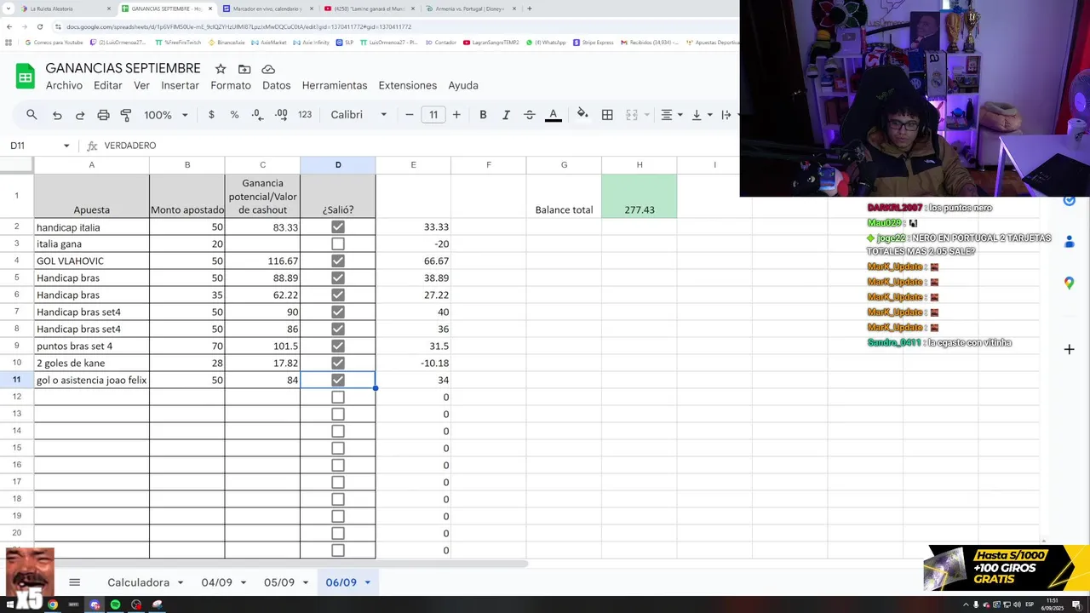Open the Calculadora sheet tab menu arrow
Image resolution: width=1090 pixels, height=613 pixels.
(180, 582)
